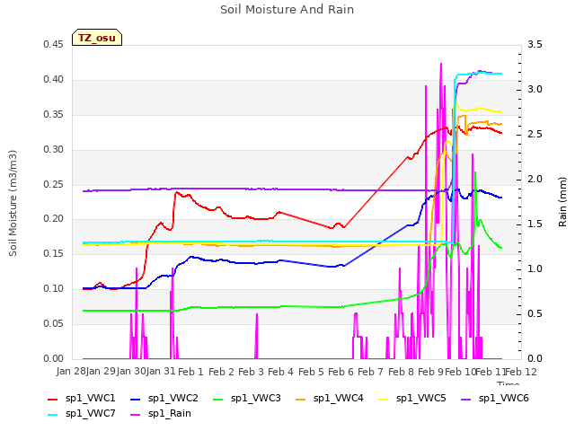Click the green VWC3 peak near Feb 10
The image size is (575, 431).
pos(475,172)
